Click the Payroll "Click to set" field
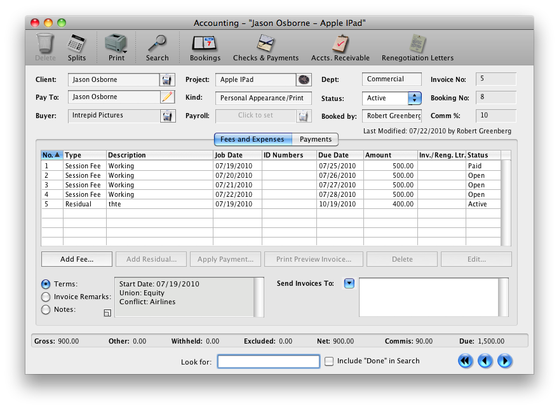559x409 pixels. click(x=255, y=116)
